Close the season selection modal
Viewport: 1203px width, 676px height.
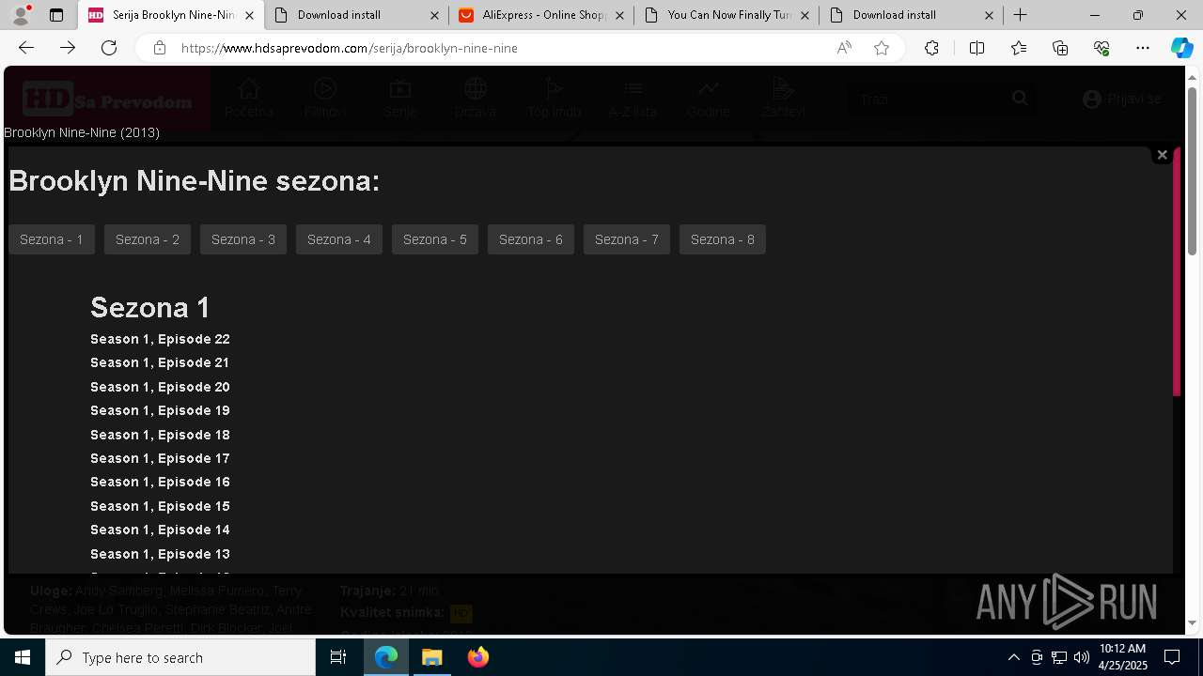tap(1162, 155)
